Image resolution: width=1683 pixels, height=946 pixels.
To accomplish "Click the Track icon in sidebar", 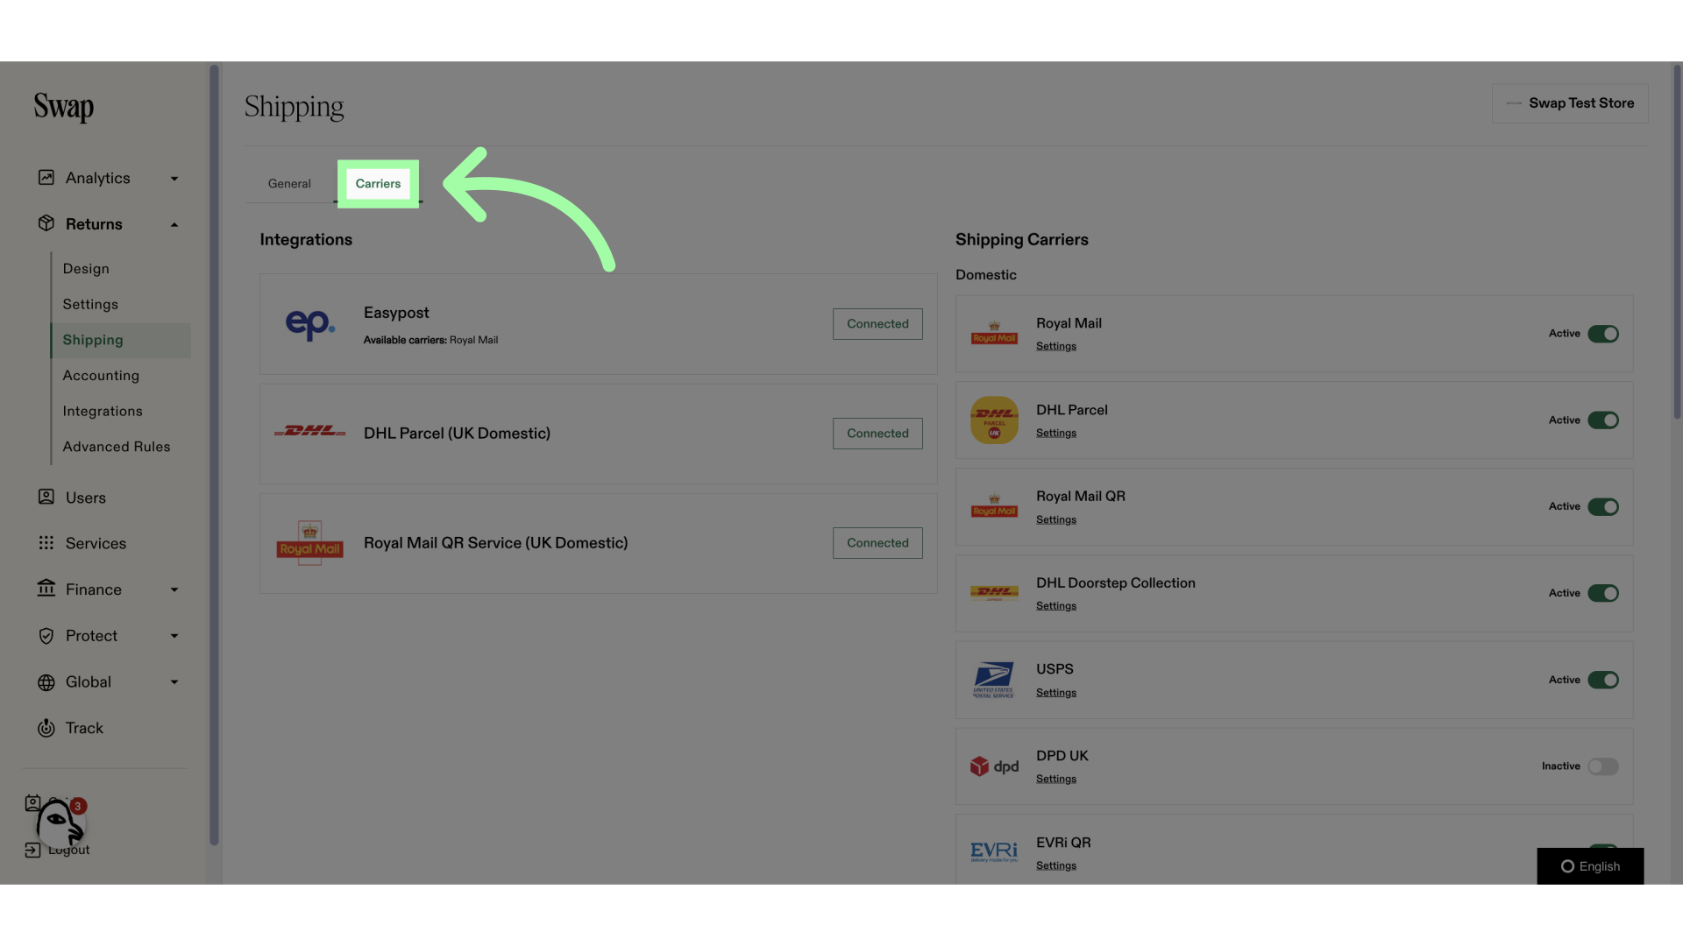I will click(x=45, y=729).
